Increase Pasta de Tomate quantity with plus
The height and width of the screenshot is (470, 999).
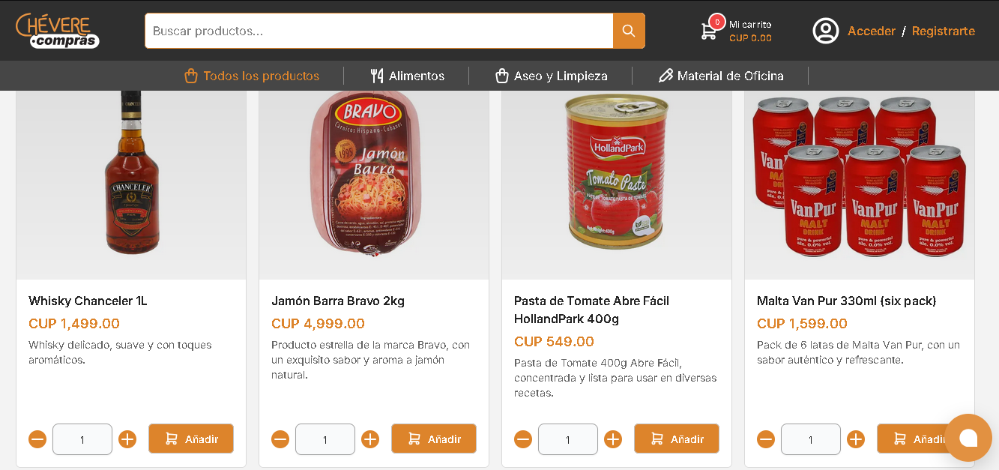tap(613, 439)
